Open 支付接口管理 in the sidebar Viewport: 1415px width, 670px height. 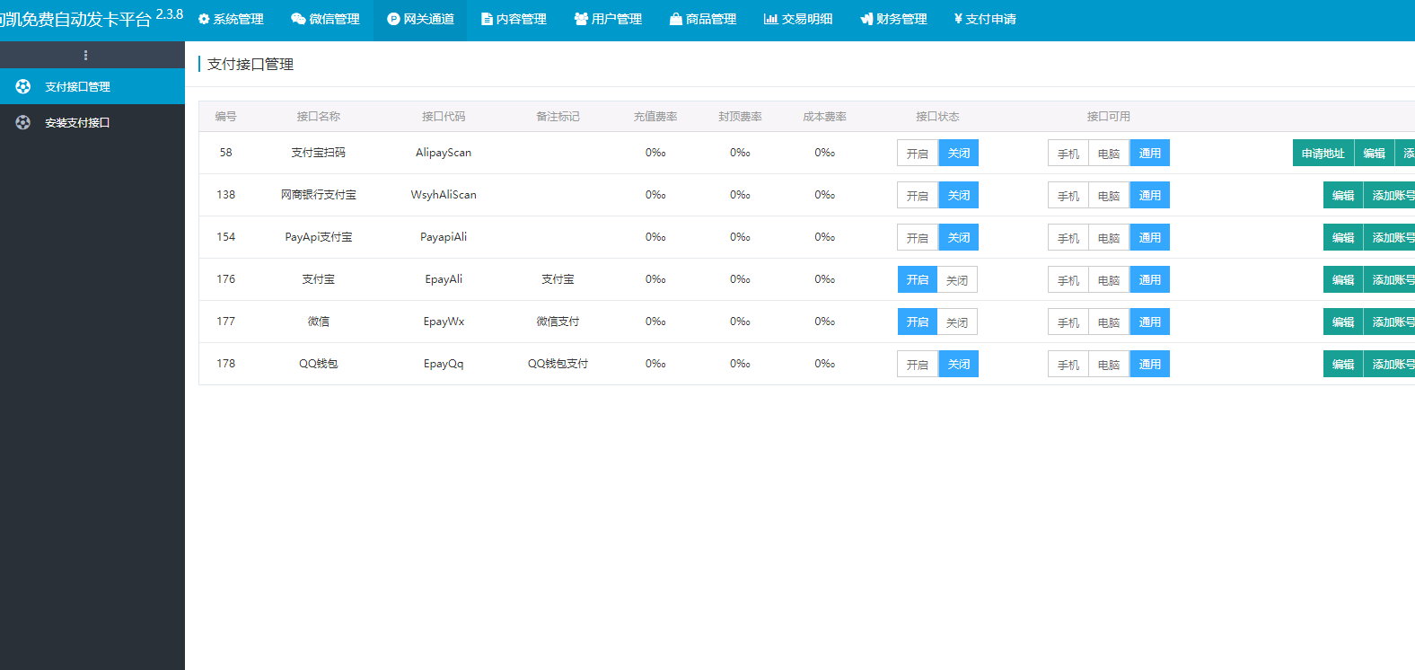77,87
